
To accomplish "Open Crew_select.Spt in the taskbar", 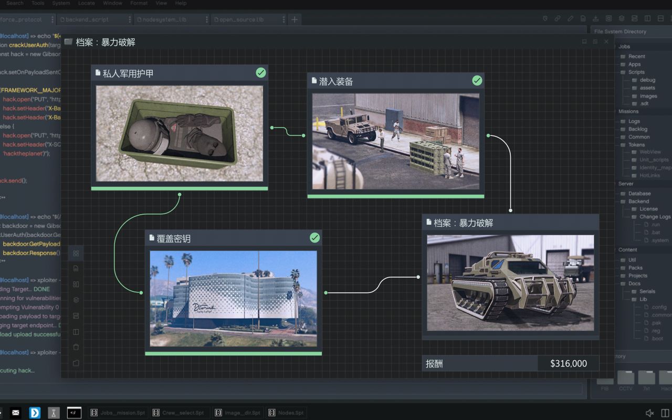I will tap(179, 413).
